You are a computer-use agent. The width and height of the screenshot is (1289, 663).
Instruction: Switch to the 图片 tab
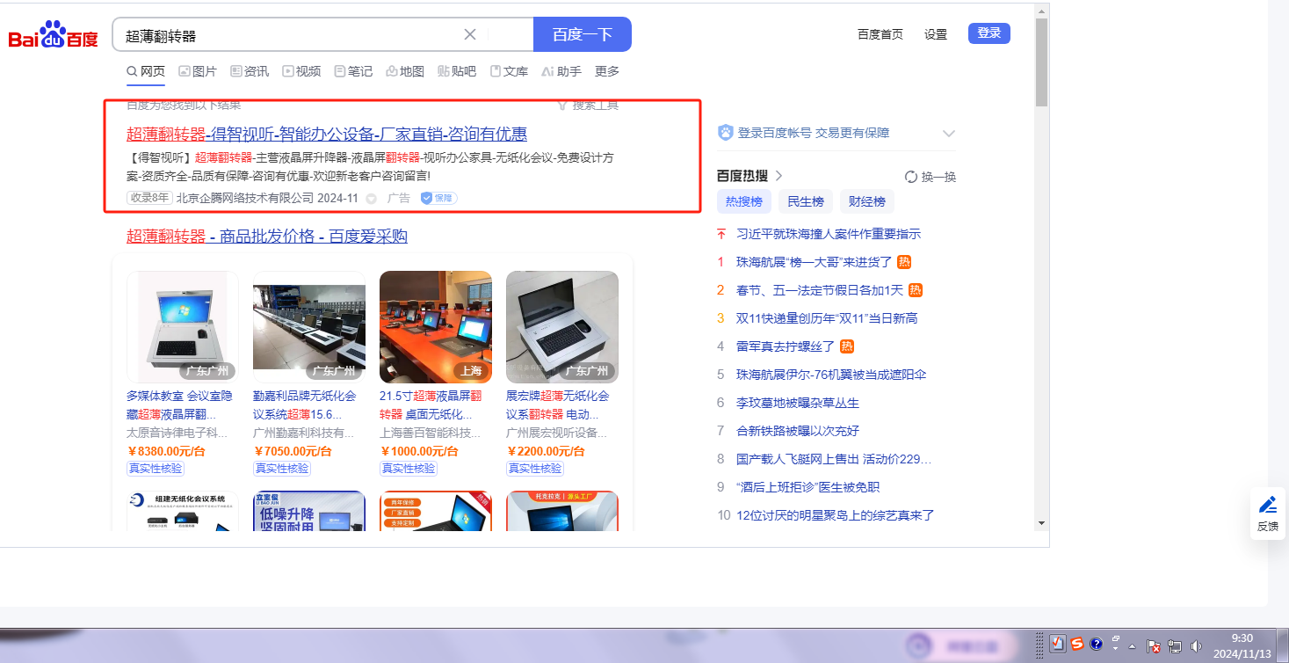(198, 71)
